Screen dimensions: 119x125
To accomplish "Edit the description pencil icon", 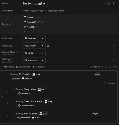I will coord(66,11).
